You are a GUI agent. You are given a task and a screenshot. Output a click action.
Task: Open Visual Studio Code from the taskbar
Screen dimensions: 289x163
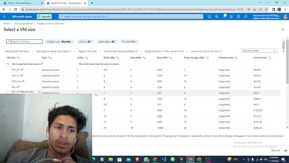[x=164, y=159]
